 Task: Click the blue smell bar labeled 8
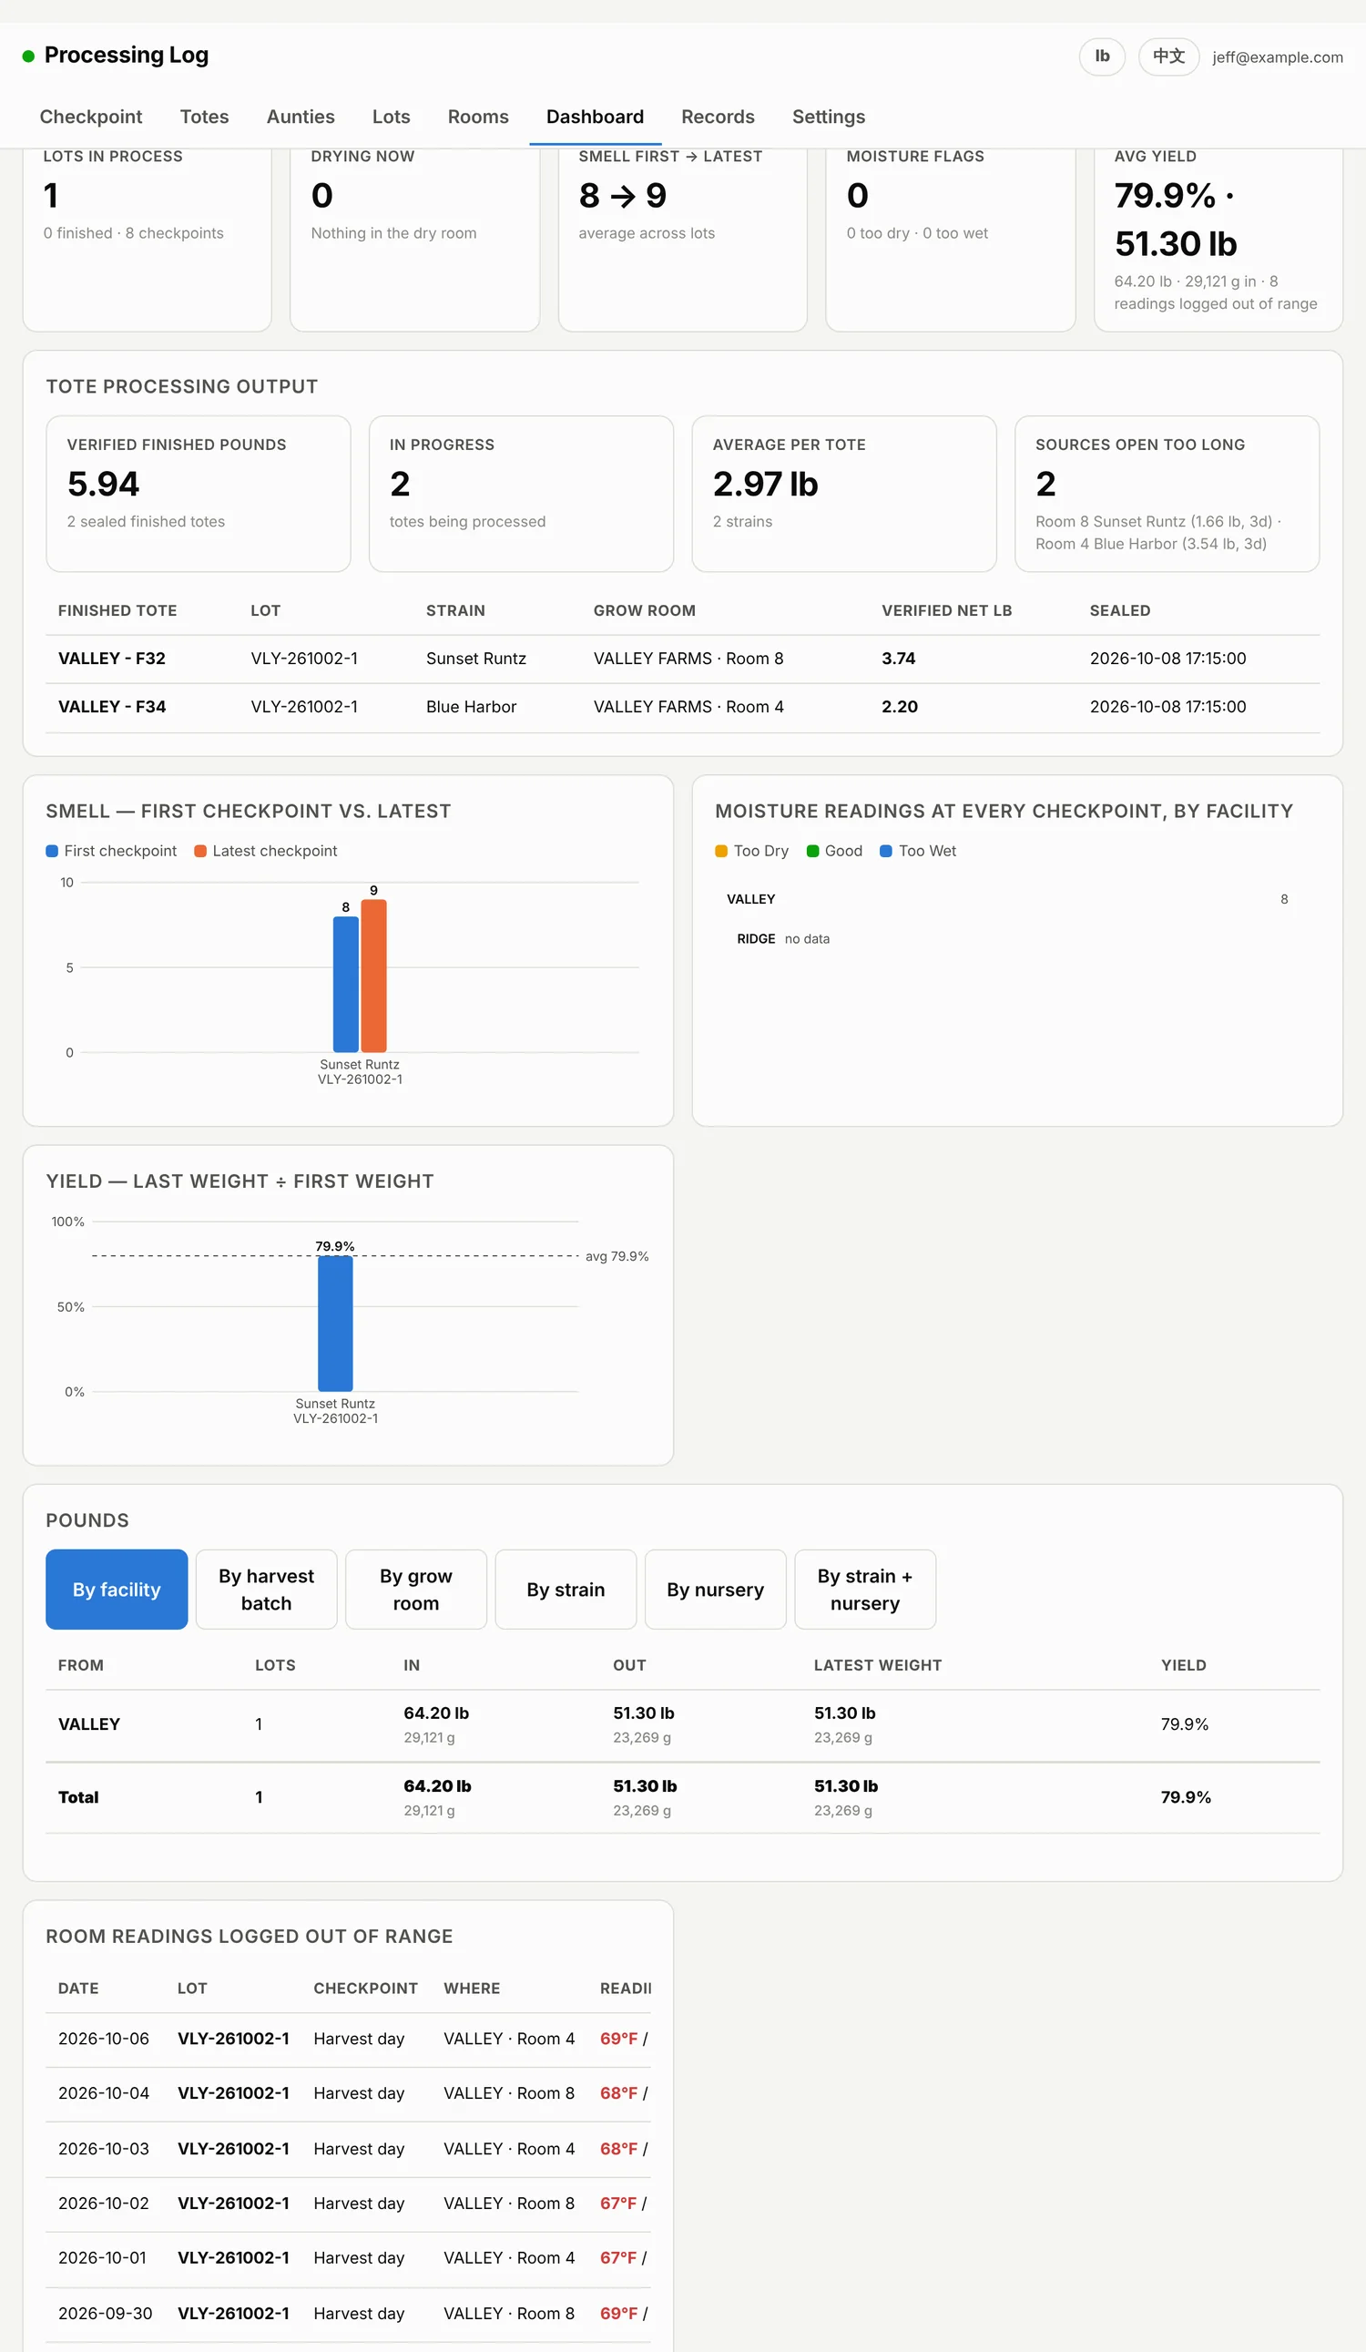point(346,984)
